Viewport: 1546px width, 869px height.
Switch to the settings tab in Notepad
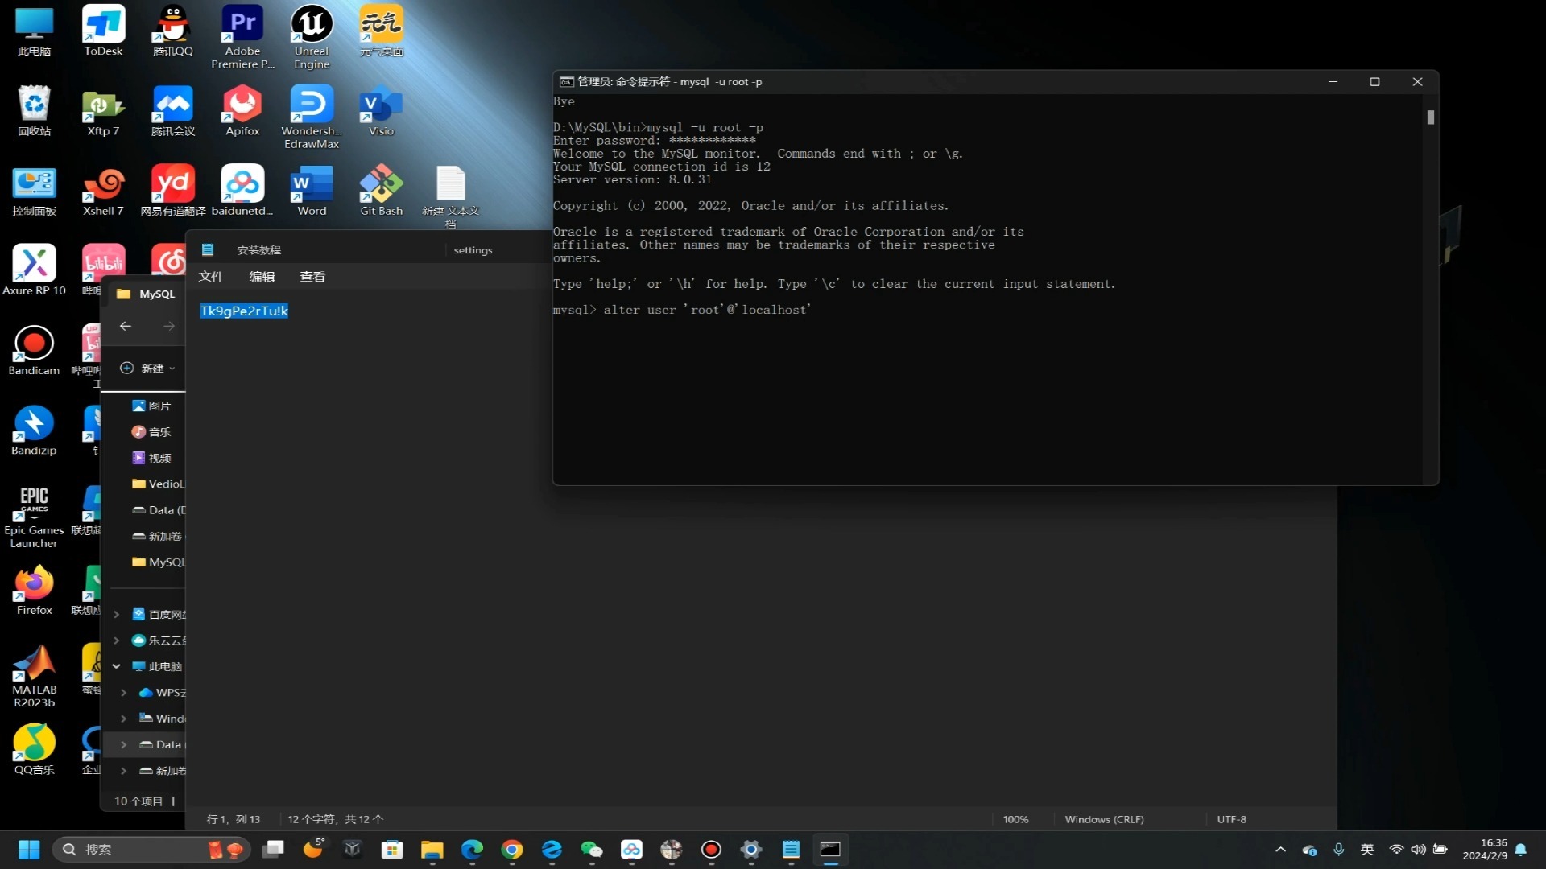(x=473, y=250)
